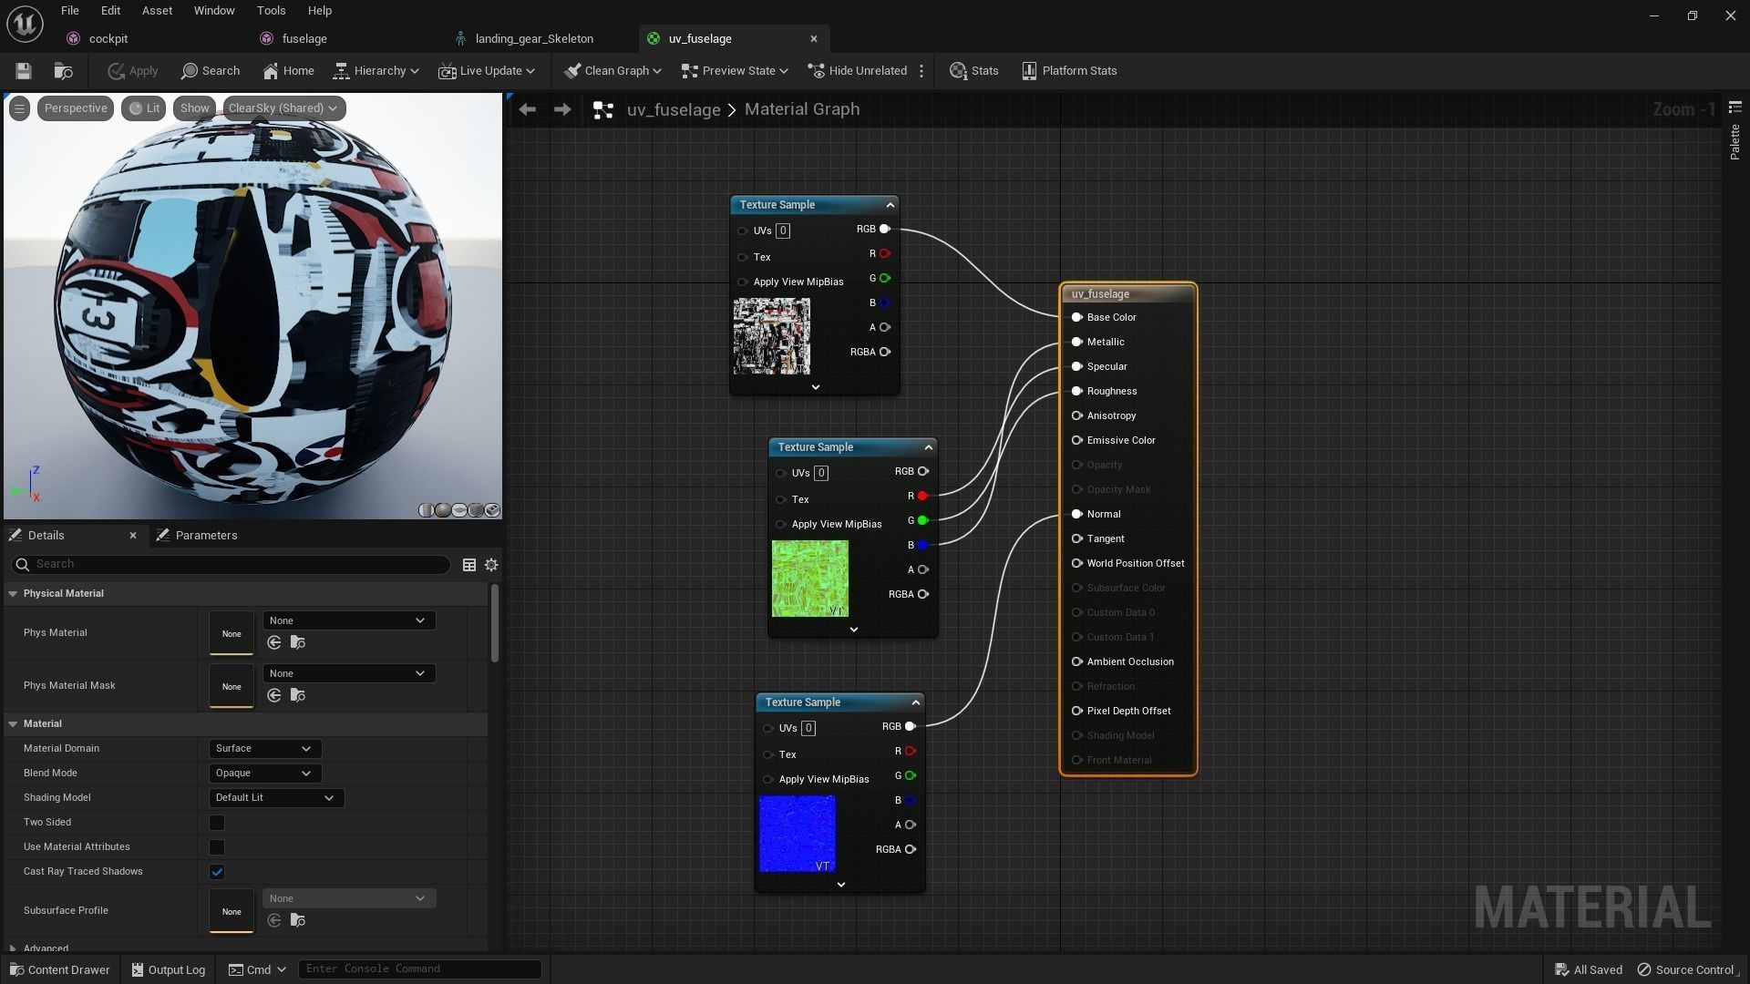Click Platform Stats toolbar button
Screen dimensions: 1750x984
[1069, 71]
